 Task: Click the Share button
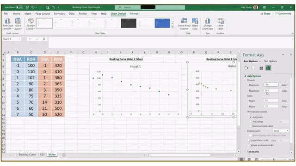[x=265, y=14]
